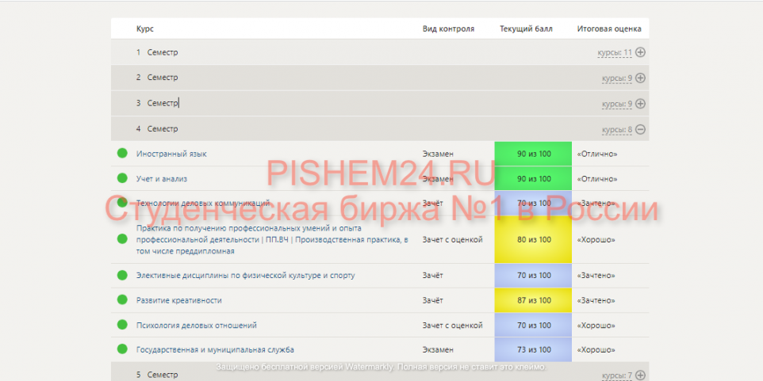Open the Учет и анализ course link

tap(161, 179)
